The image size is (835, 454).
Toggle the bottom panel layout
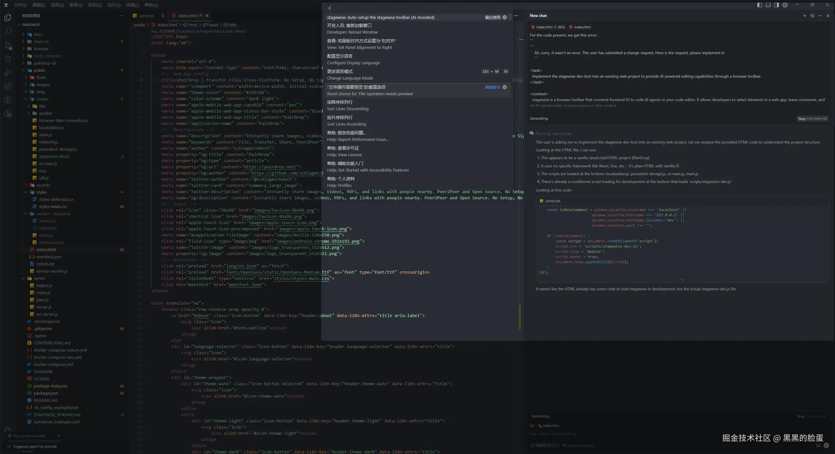pos(768,5)
